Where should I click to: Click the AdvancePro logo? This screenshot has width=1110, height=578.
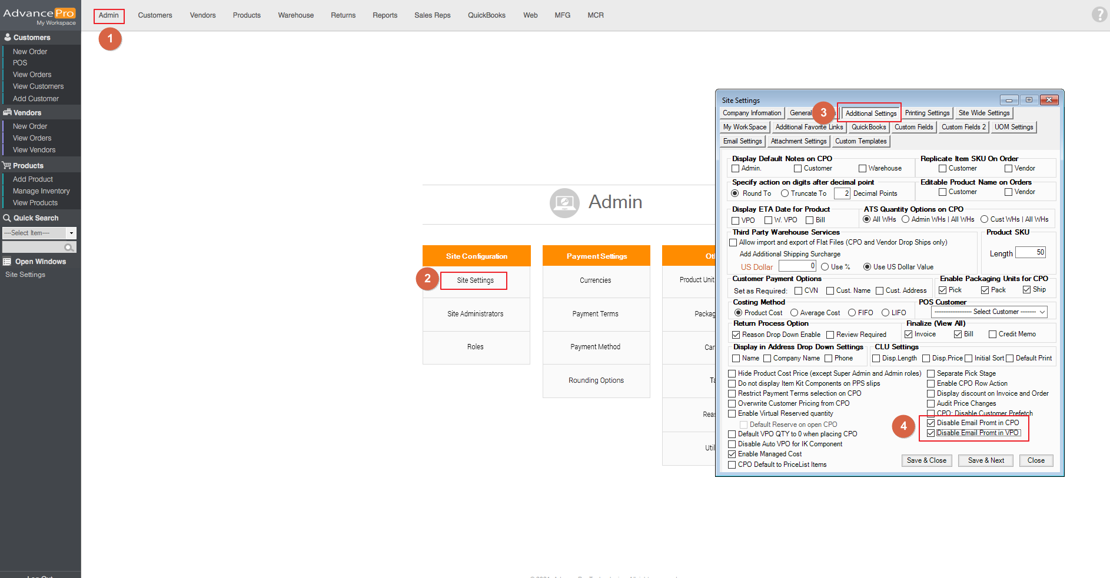tap(39, 14)
